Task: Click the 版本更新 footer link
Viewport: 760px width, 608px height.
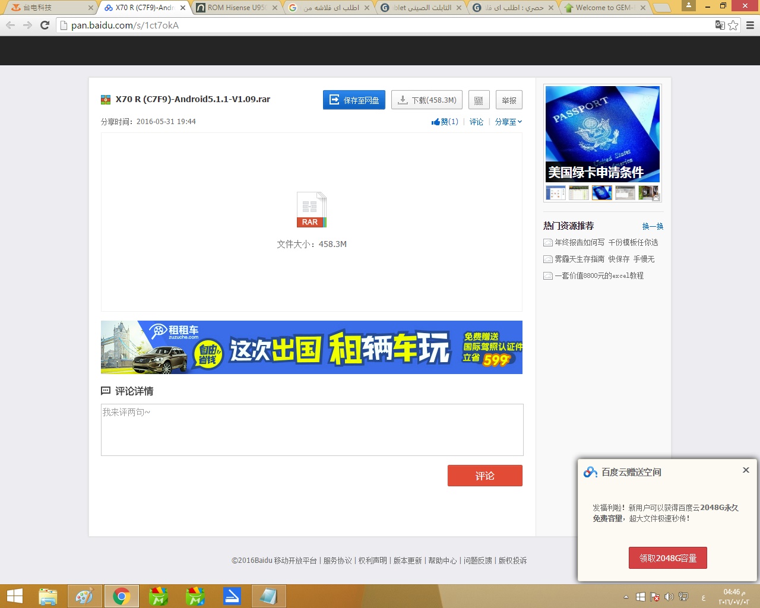Action: point(407,560)
